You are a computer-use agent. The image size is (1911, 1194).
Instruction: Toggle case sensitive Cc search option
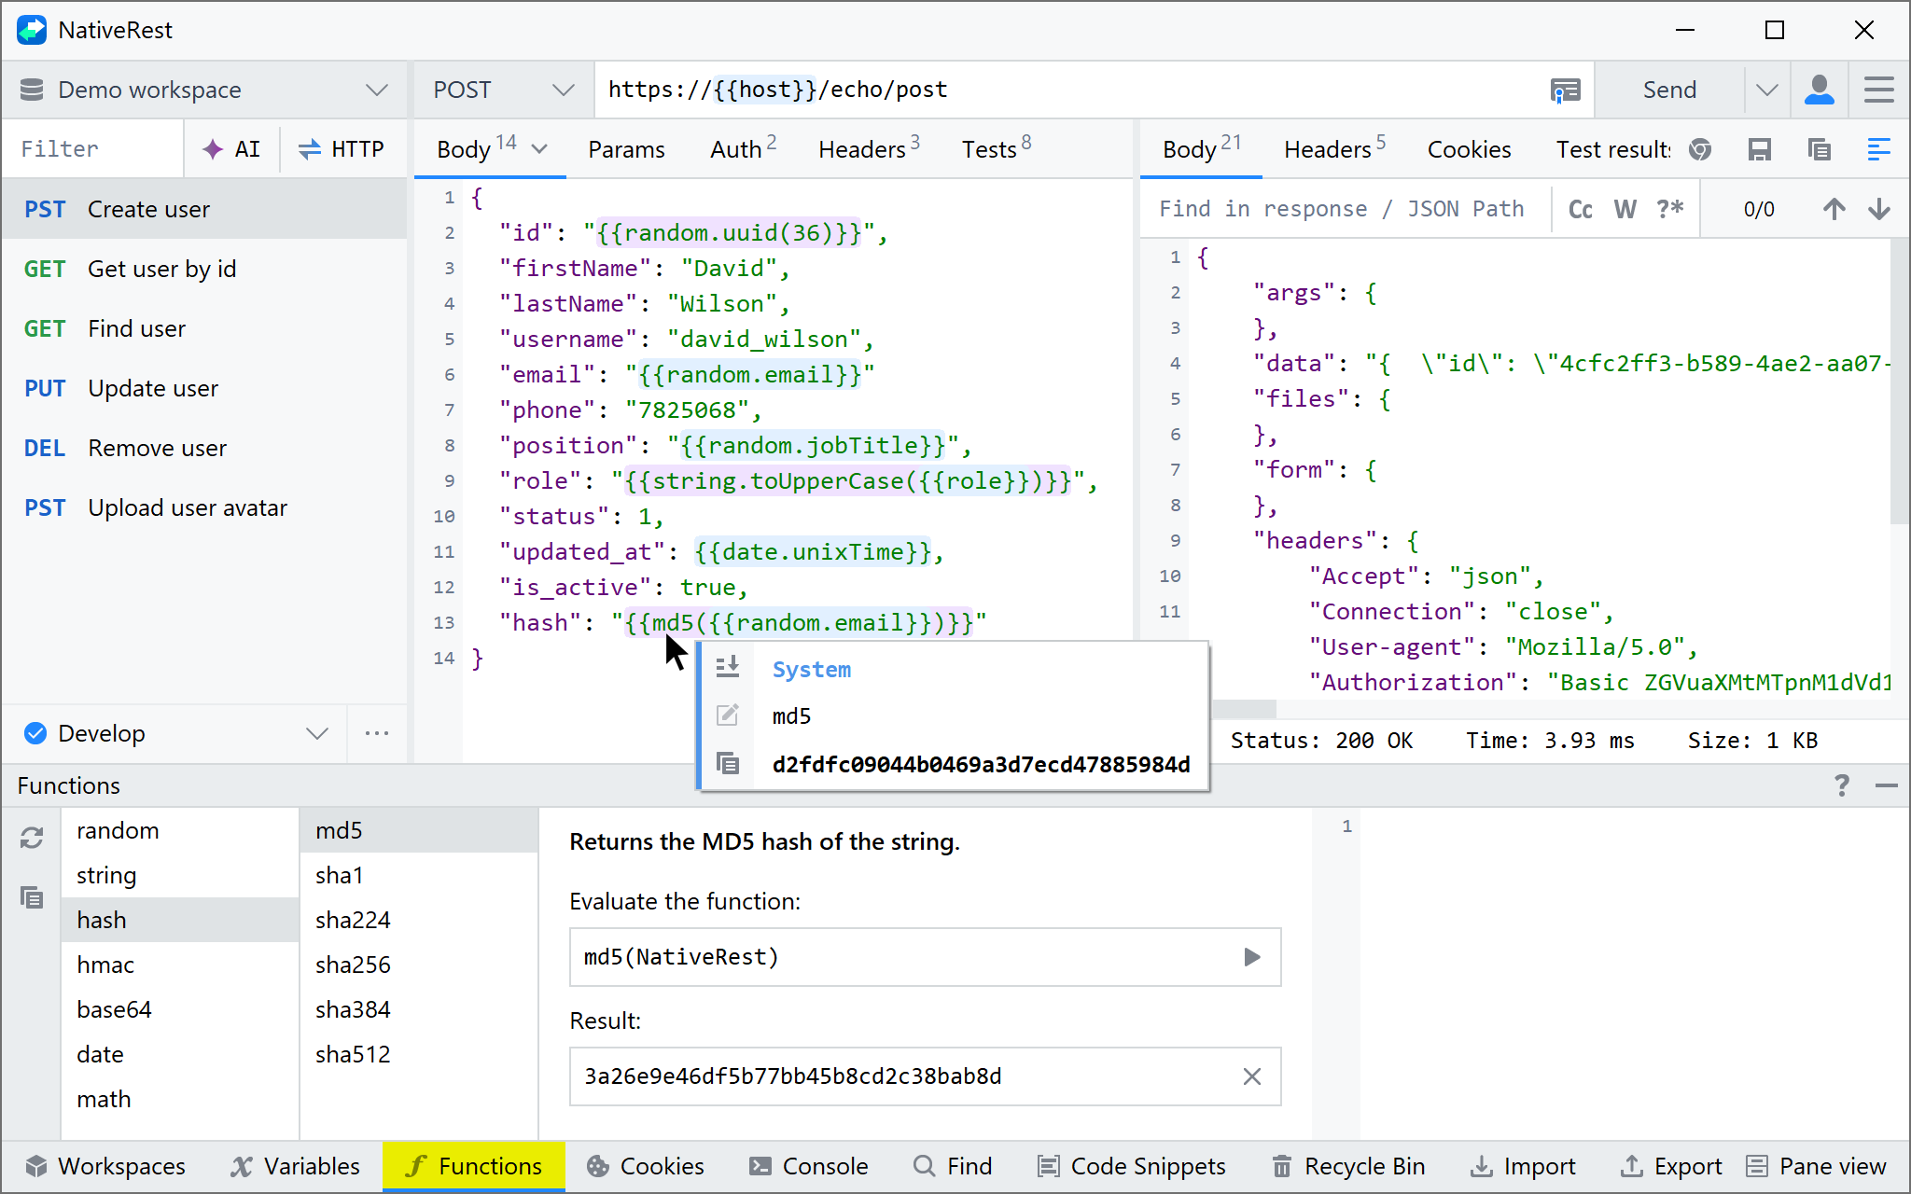coord(1580,209)
